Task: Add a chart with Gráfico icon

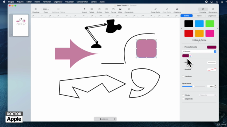Action: (x=99, y=9)
